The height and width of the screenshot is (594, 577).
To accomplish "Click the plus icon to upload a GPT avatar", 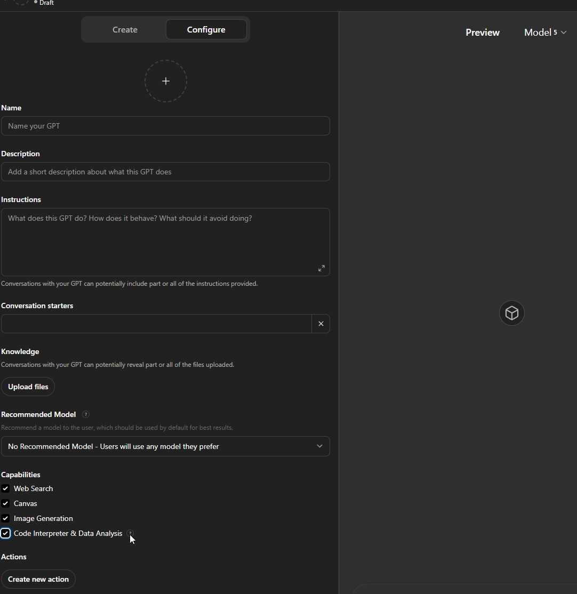I will (165, 81).
